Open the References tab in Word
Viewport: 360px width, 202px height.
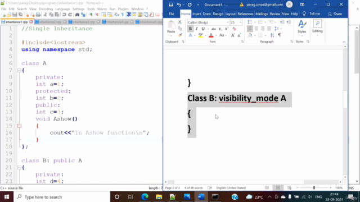245,14
